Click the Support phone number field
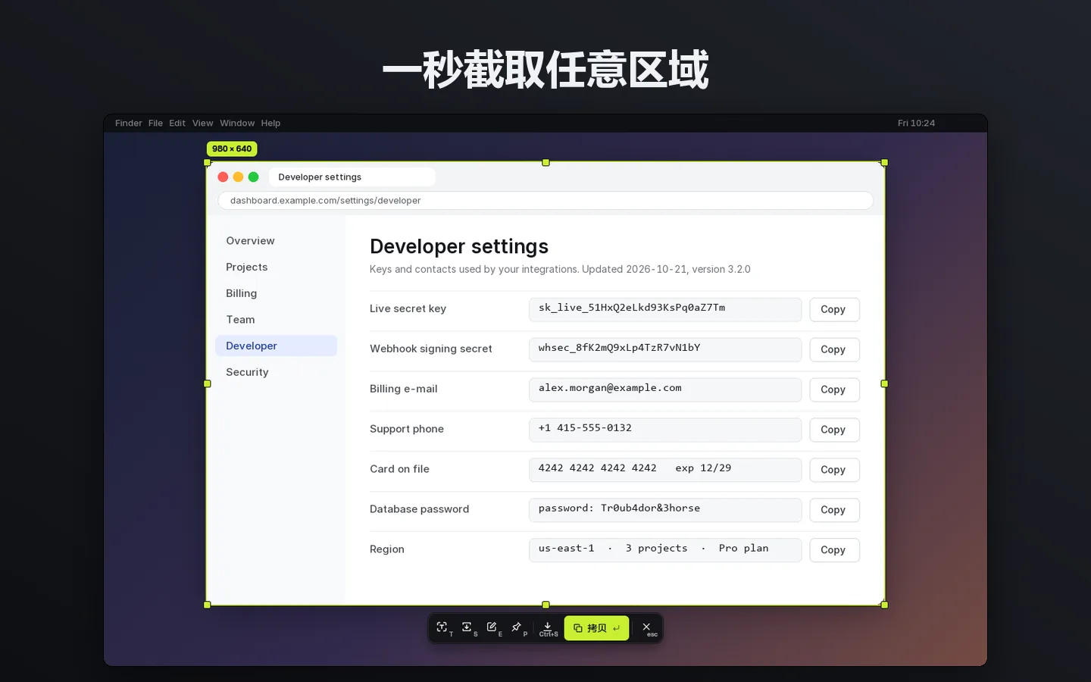Image resolution: width=1091 pixels, height=682 pixels. pos(664,430)
